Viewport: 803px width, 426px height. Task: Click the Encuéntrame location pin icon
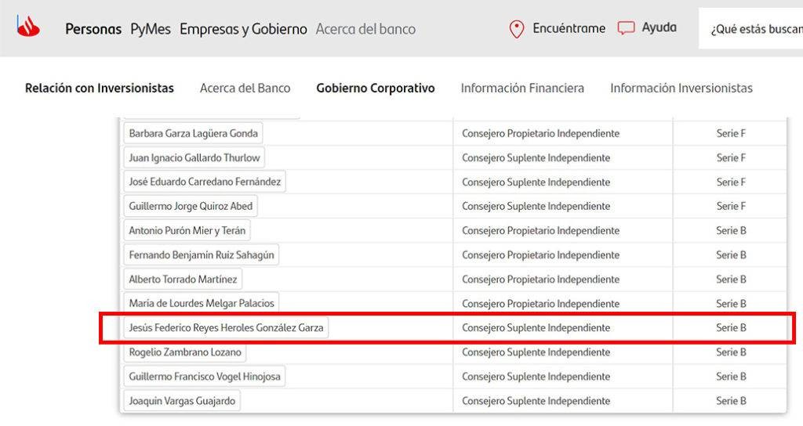[x=516, y=29]
